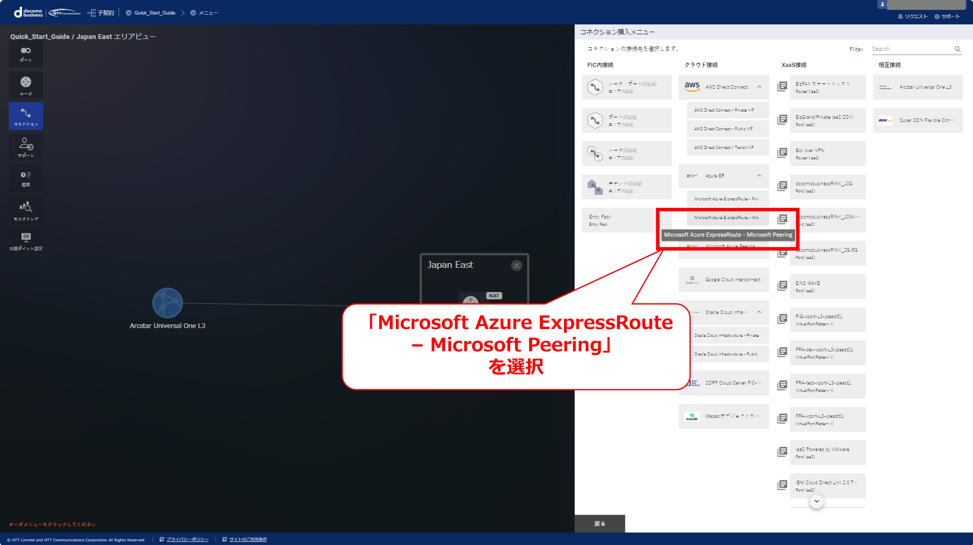This screenshot has width=973, height=545.
Task: Open the メニュー breadcrumb dropdown
Action: point(193,13)
